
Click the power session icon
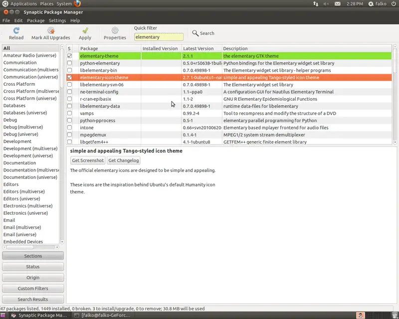pyautogui.click(x=394, y=4)
